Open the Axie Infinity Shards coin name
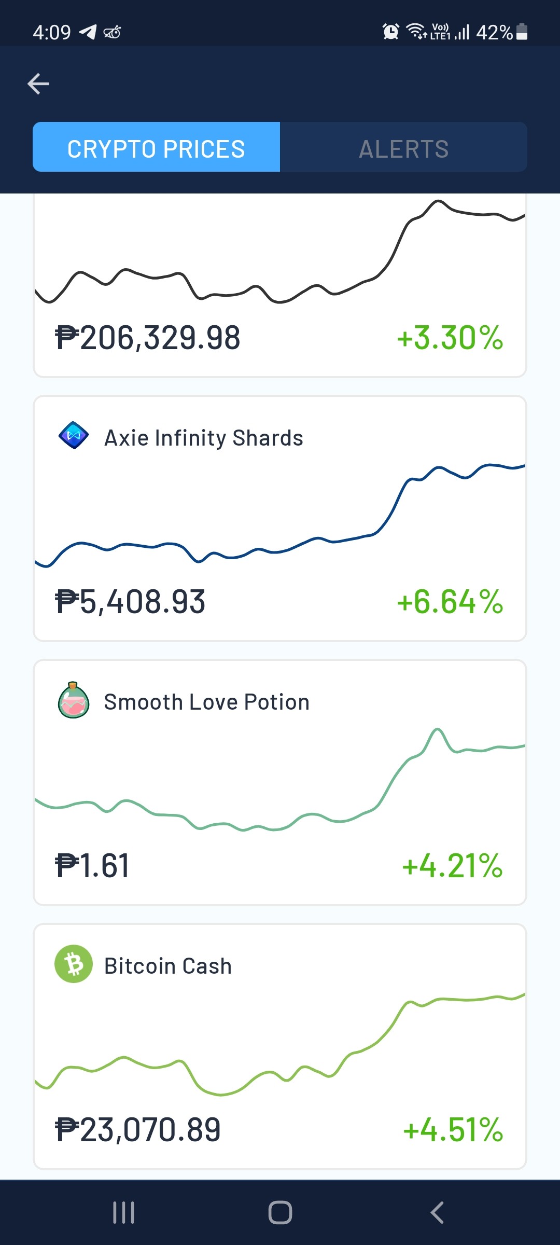560x1245 pixels. tap(204, 438)
